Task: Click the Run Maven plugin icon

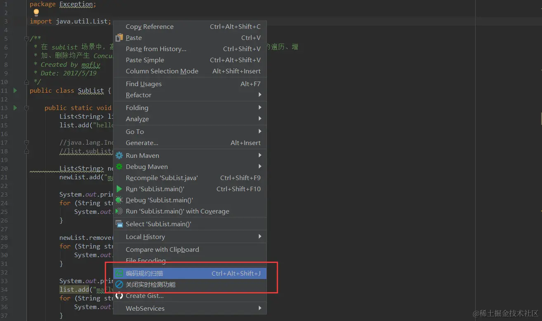Action: click(119, 155)
